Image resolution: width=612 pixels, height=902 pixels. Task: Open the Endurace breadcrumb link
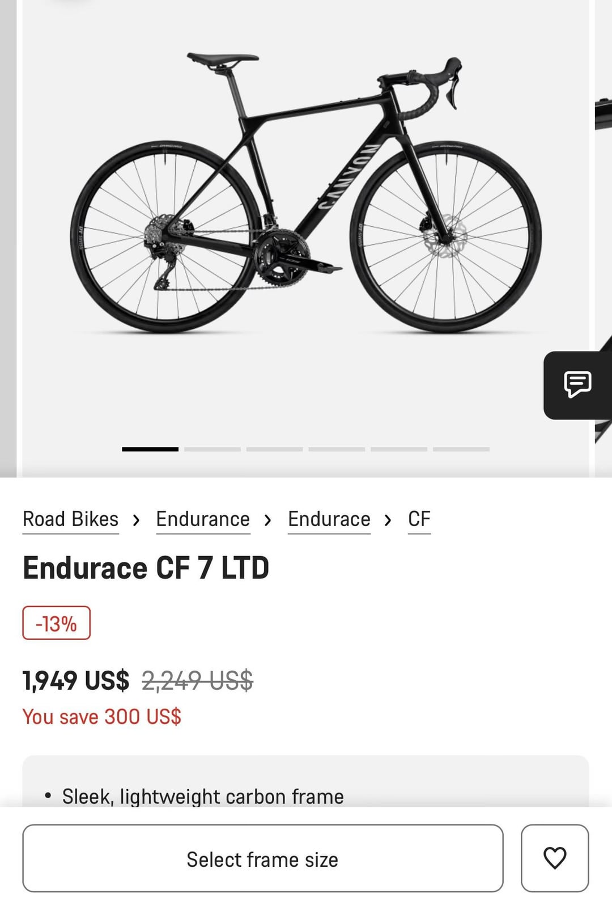click(x=329, y=519)
